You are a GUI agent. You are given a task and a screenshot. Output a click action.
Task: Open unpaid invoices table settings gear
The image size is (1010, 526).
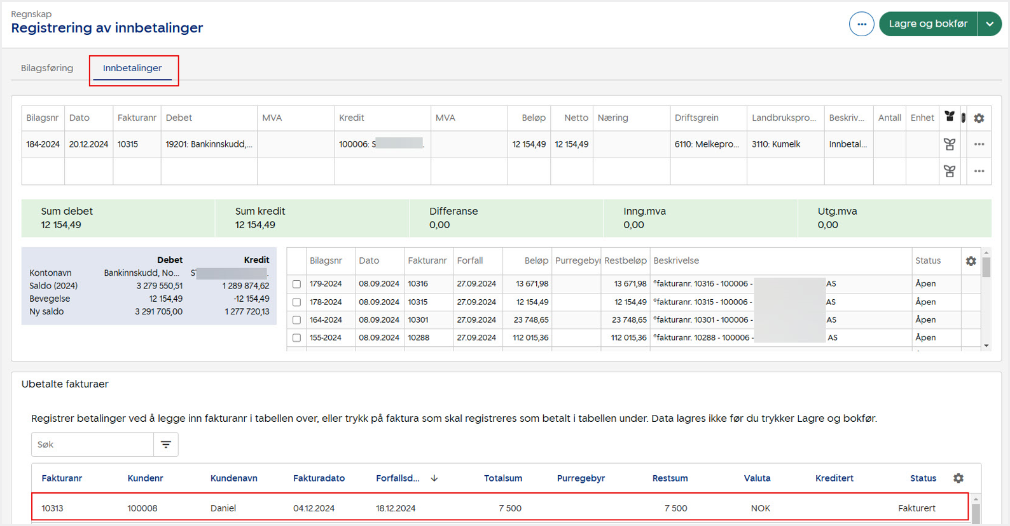(958, 478)
